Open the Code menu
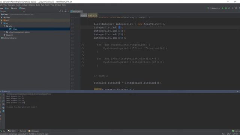 point(18,5)
